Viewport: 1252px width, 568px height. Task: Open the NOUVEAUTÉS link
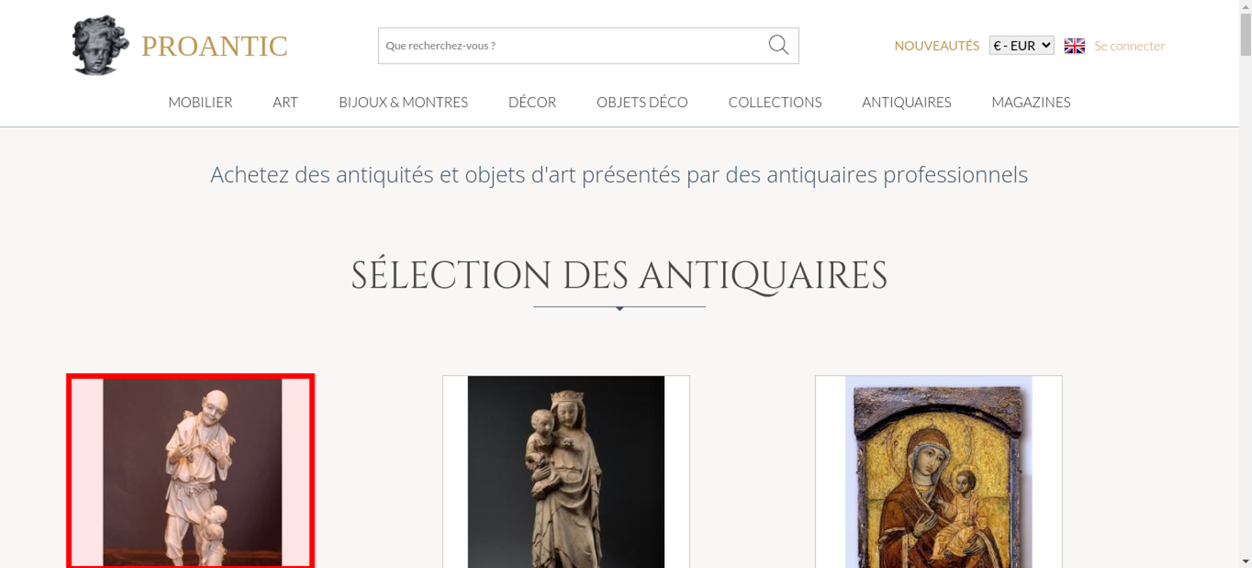(x=936, y=46)
